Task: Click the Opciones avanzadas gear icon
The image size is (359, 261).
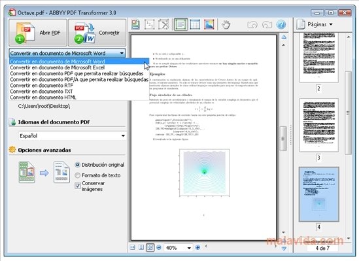Action: pyautogui.click(x=12, y=150)
